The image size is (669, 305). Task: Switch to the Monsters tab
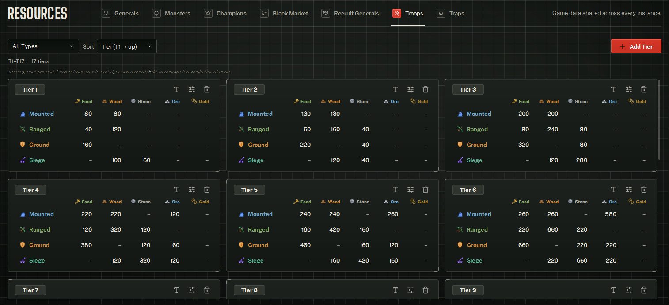click(171, 13)
